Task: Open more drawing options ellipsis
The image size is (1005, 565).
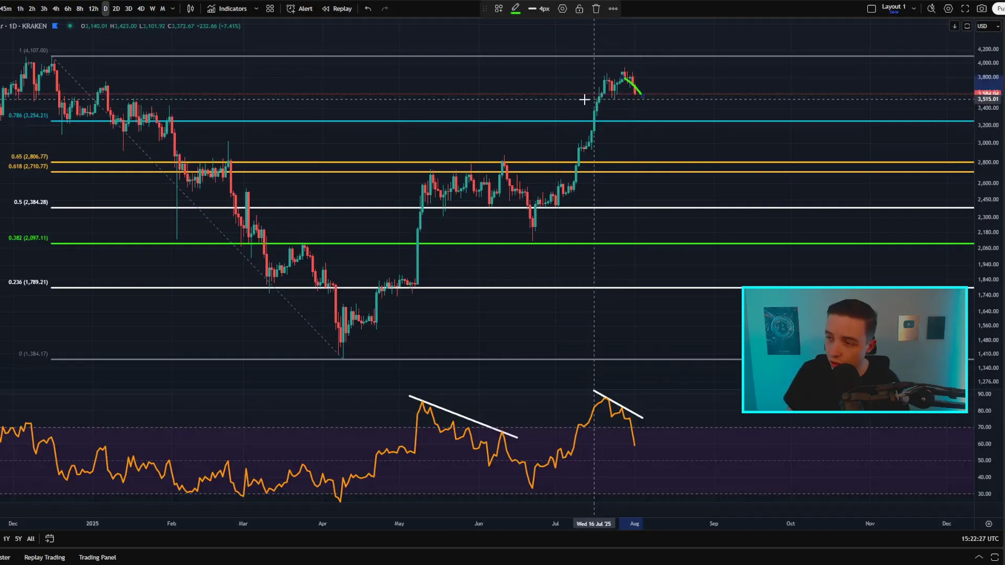Action: [x=613, y=9]
